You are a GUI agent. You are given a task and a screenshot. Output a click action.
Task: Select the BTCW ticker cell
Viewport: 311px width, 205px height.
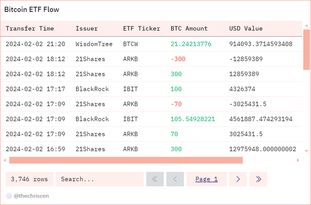point(130,44)
